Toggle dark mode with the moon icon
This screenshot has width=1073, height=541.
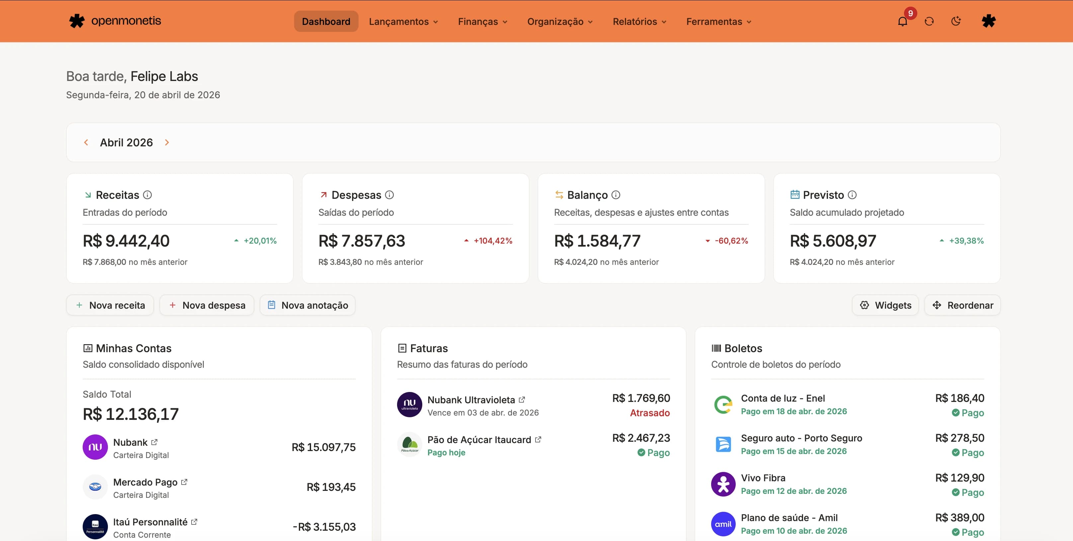click(x=956, y=21)
